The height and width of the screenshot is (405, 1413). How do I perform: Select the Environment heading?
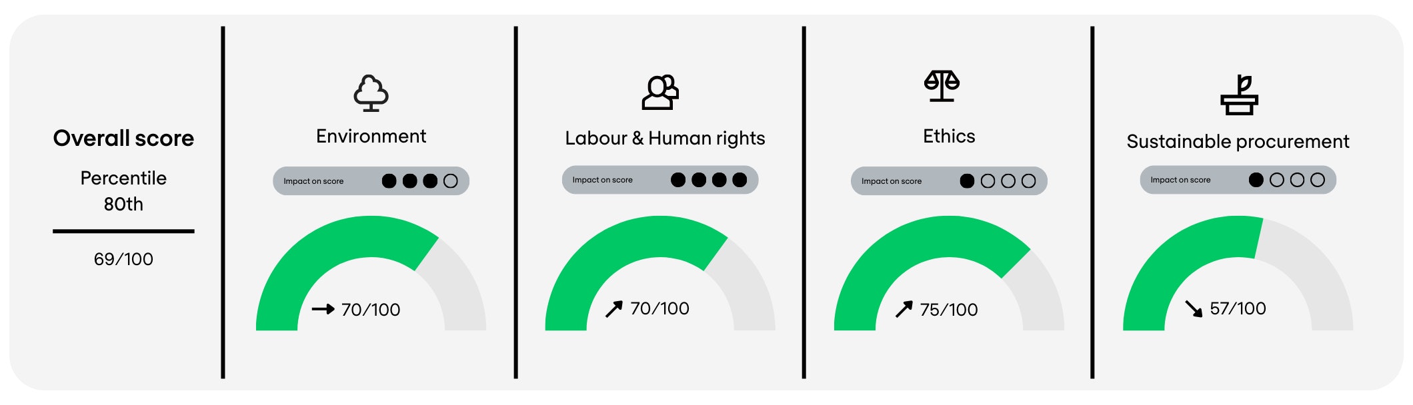click(371, 137)
